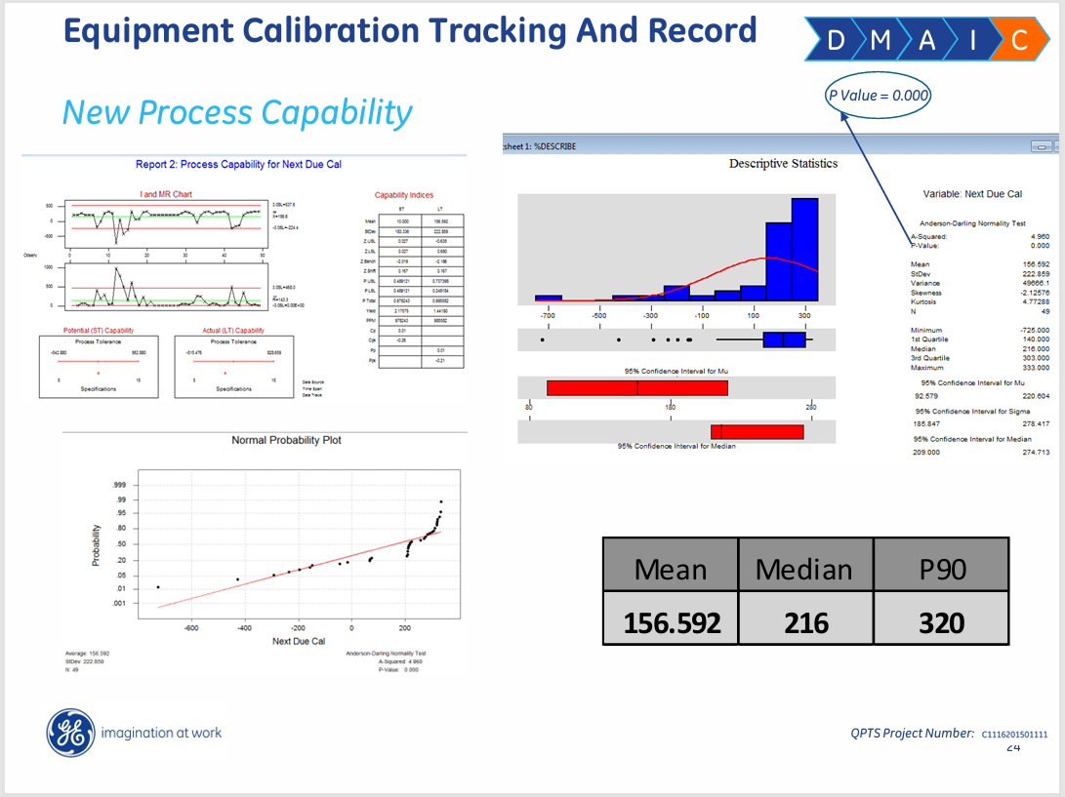
Task: Click the 'sheet 1: %DESCRIBE' window title
Action: (x=539, y=146)
